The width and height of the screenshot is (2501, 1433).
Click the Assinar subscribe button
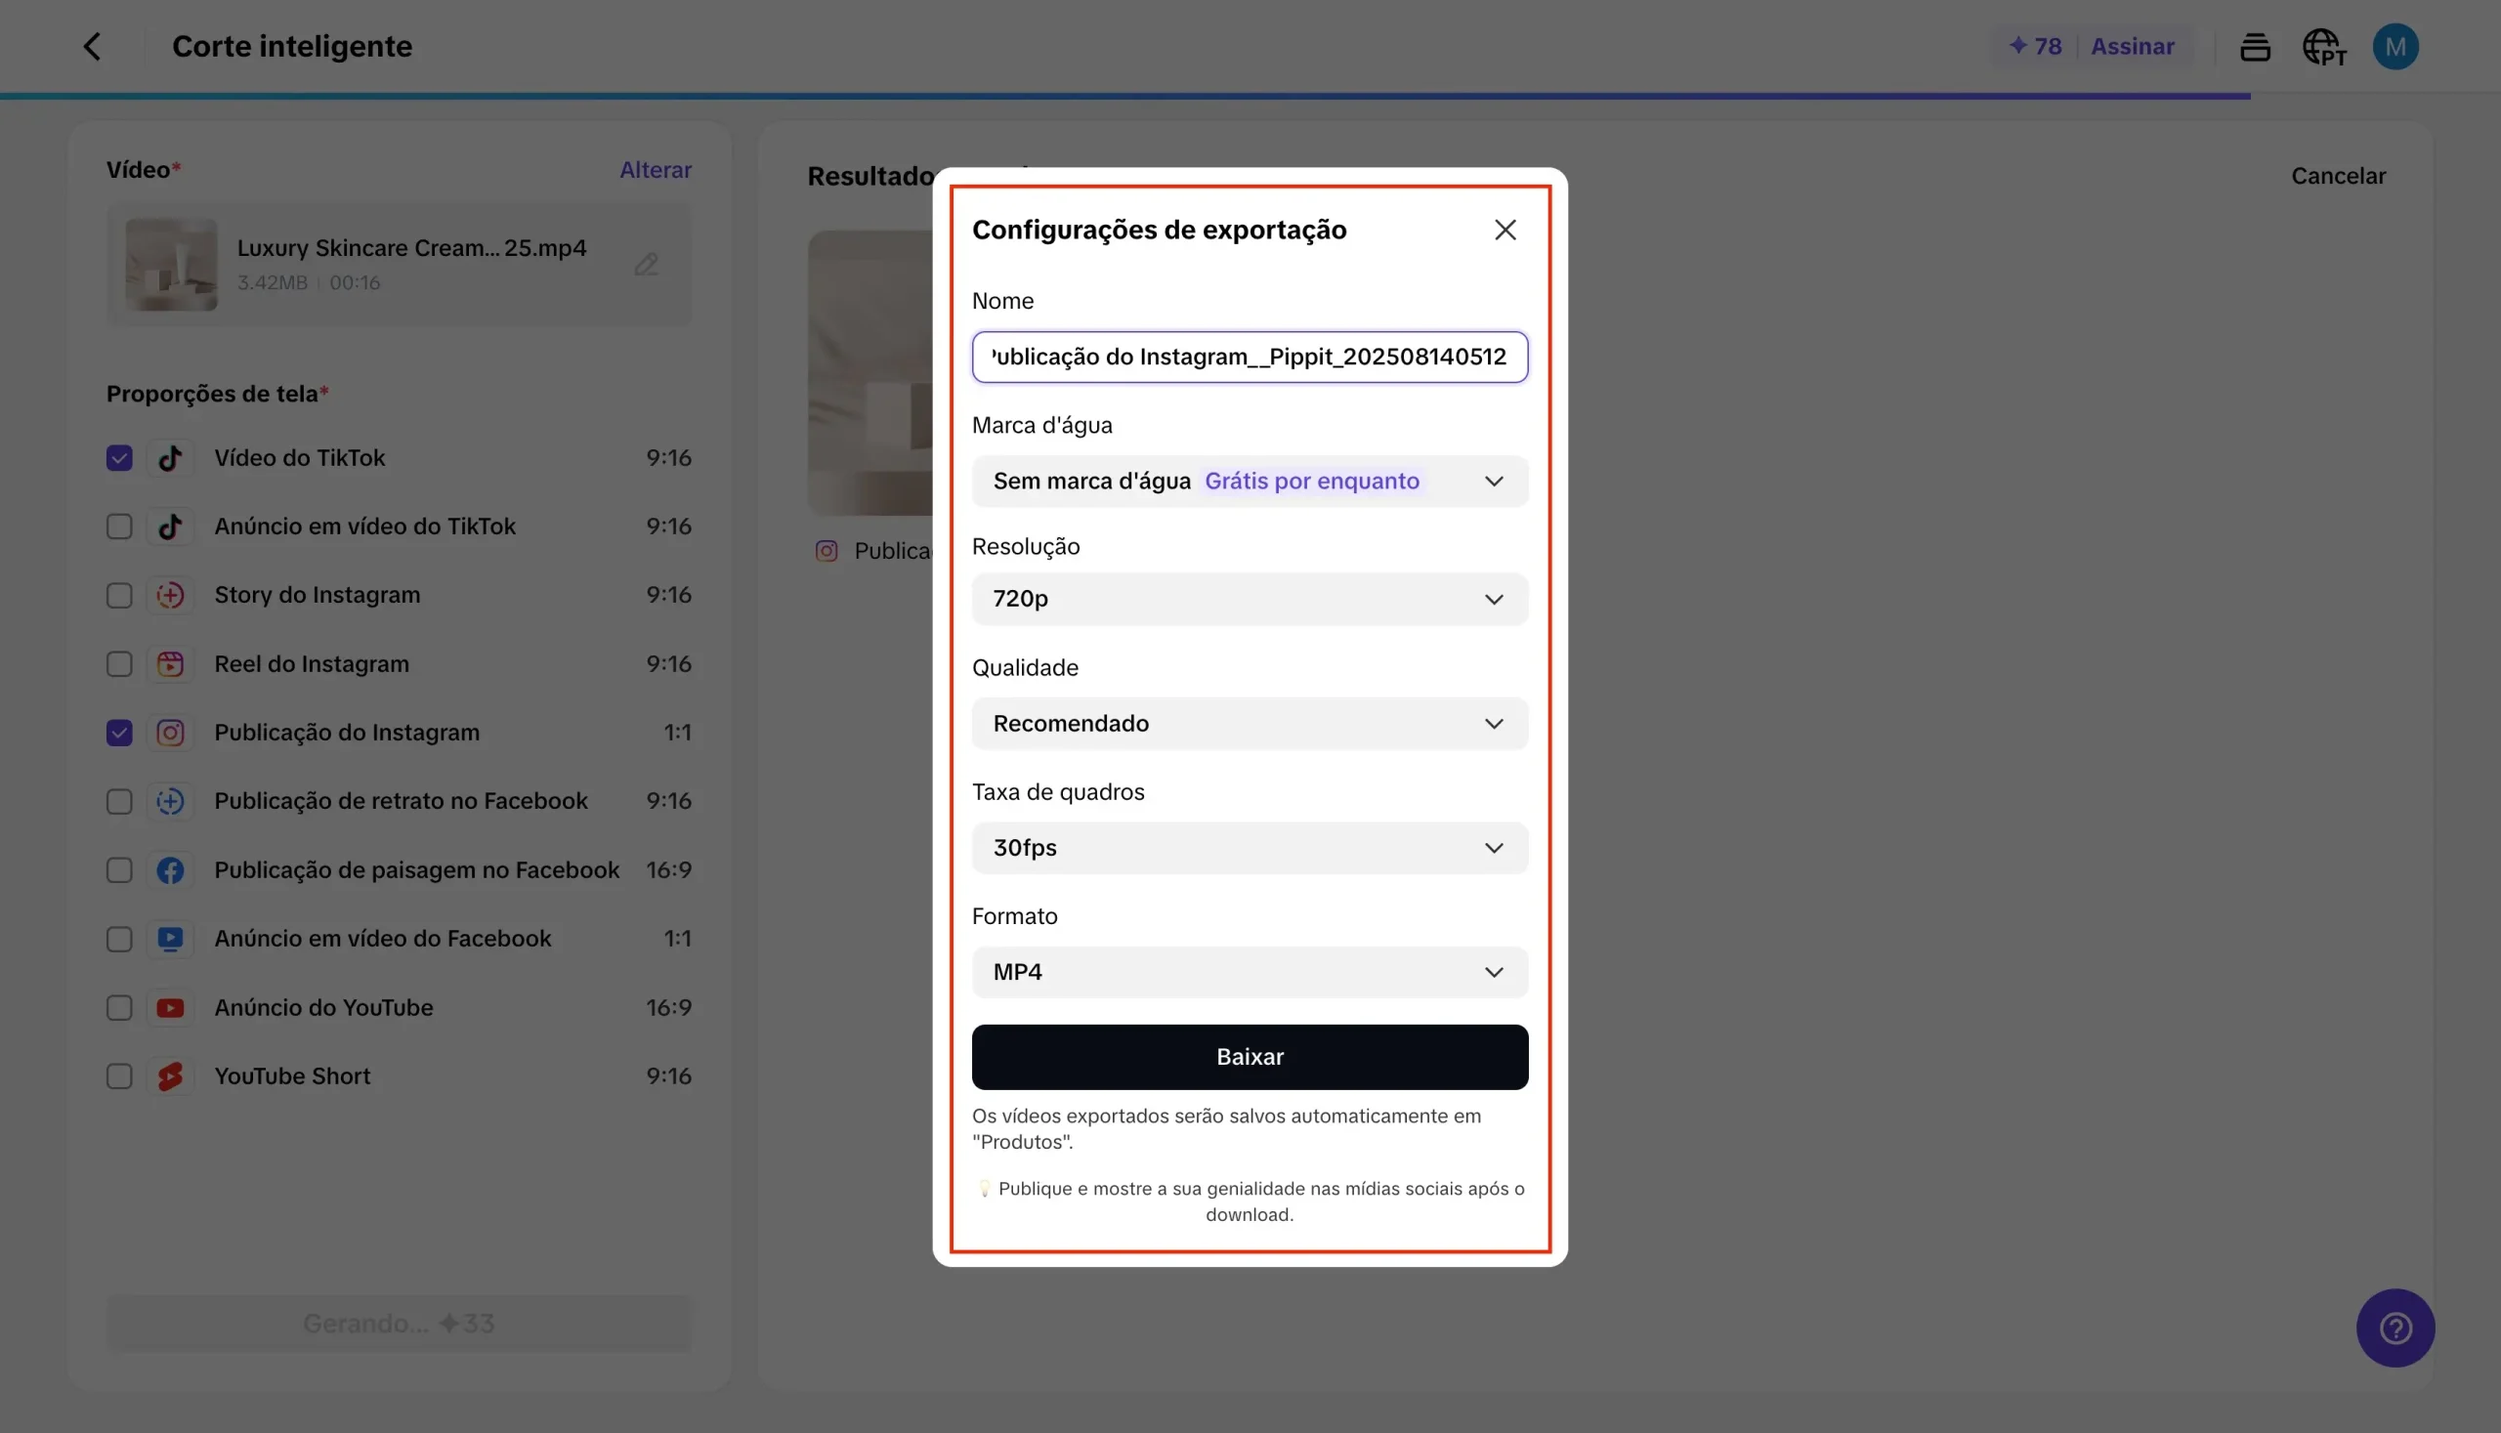(2131, 46)
